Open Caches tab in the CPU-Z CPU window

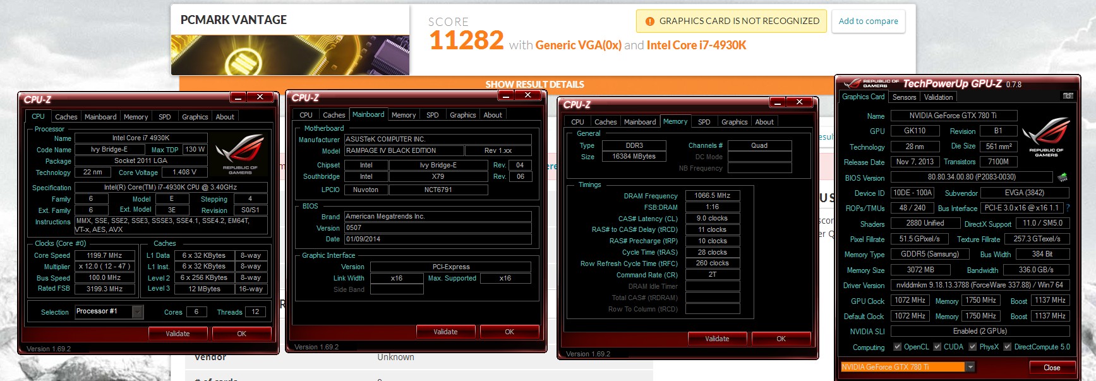[66, 117]
